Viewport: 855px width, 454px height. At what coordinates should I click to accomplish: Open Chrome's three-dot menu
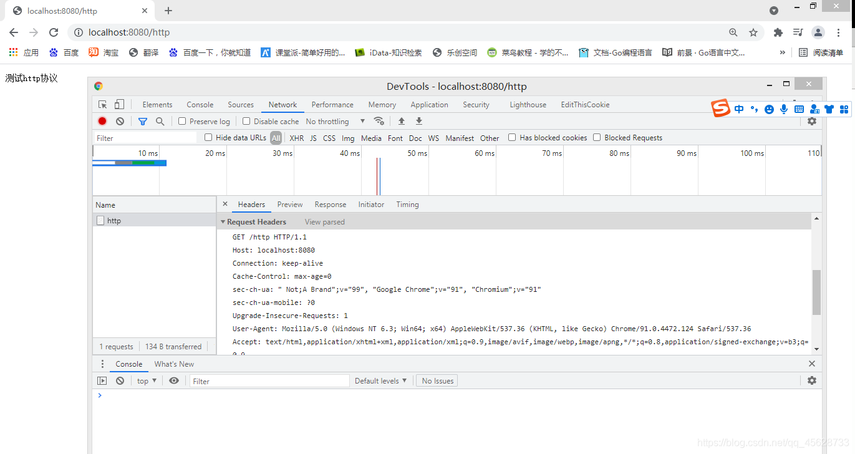pos(838,32)
